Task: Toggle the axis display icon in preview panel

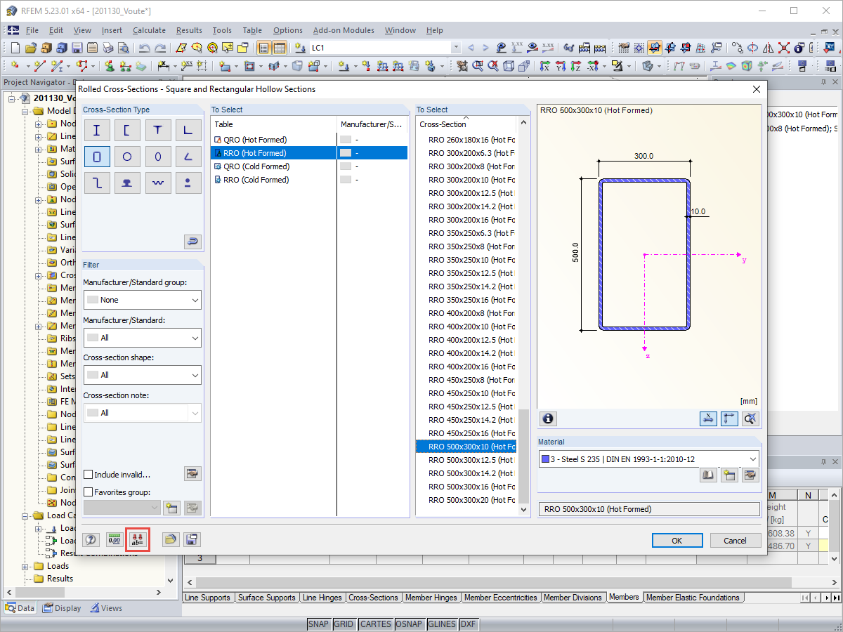Action: pyautogui.click(x=729, y=418)
